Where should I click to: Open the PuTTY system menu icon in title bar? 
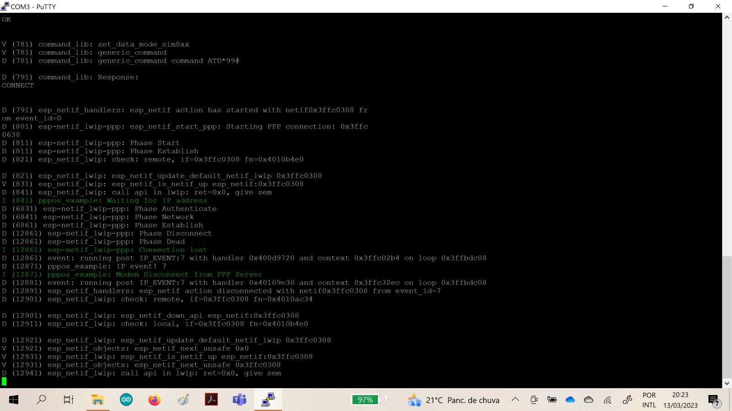point(5,6)
